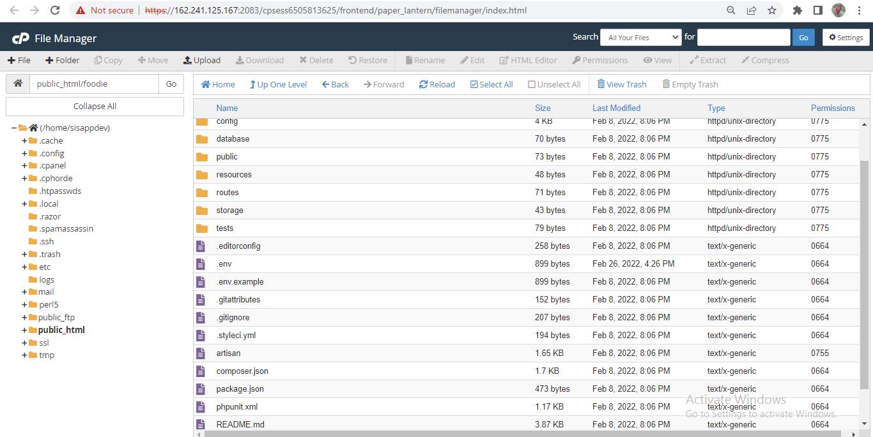Expand the public_html tree node
The image size is (873, 437).
point(24,330)
